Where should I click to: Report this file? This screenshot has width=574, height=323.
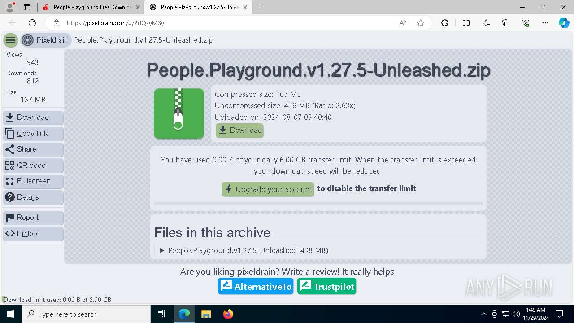[33, 218]
